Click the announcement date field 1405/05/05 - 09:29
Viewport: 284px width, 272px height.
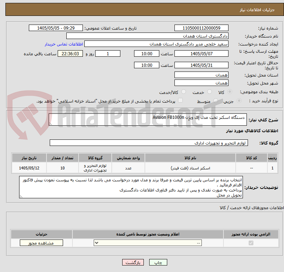coord(56,28)
